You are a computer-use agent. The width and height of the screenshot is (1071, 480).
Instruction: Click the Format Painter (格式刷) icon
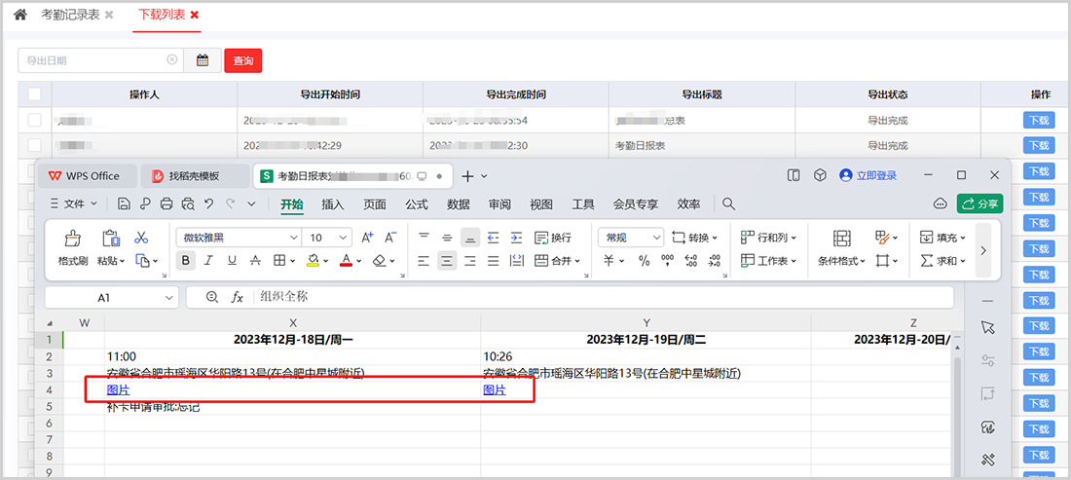tap(73, 247)
